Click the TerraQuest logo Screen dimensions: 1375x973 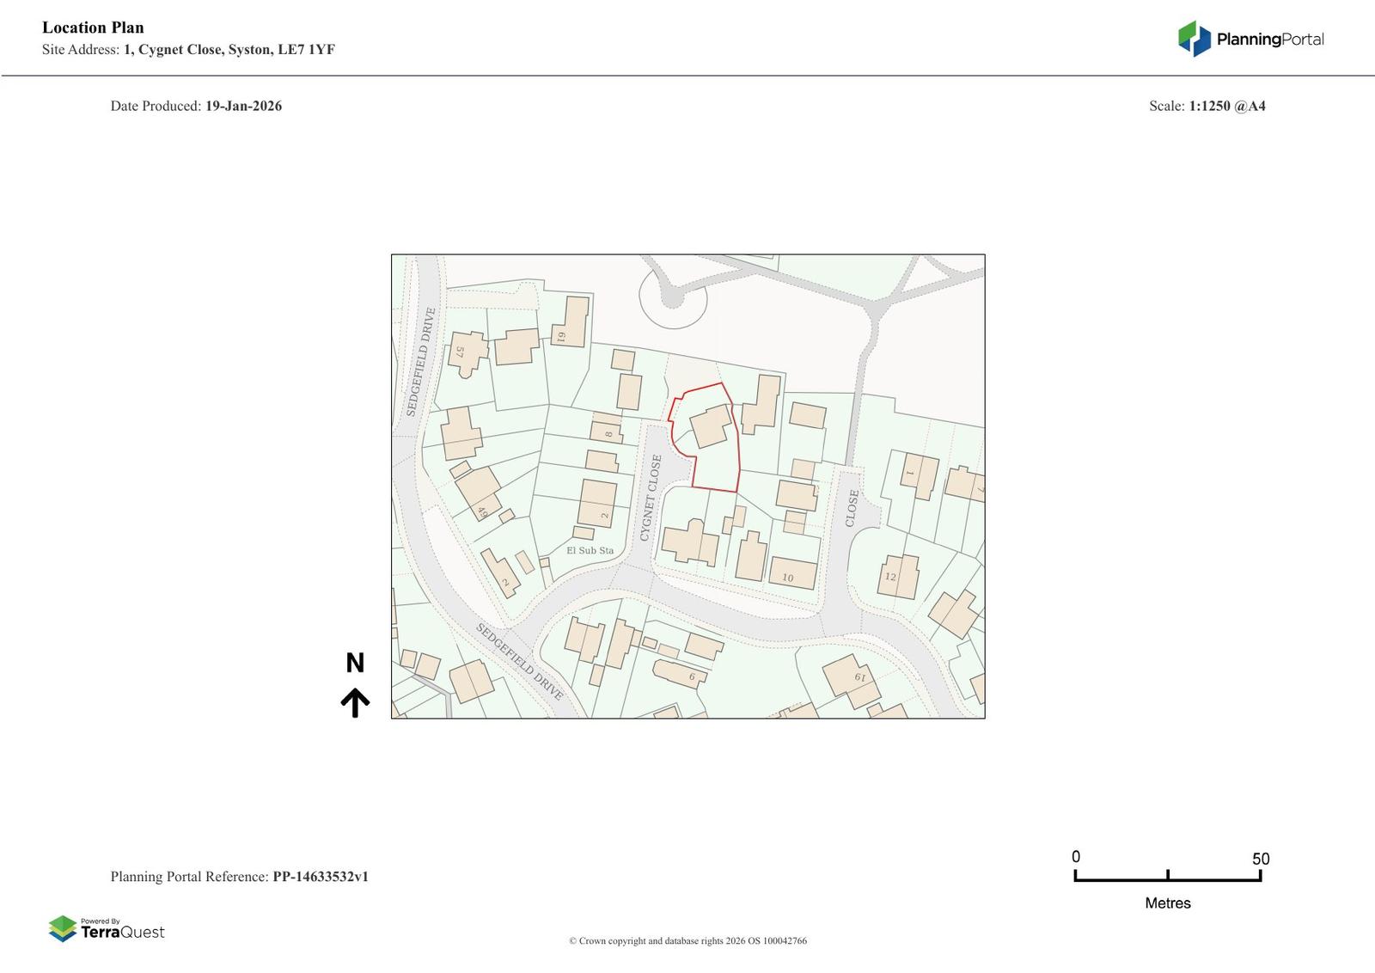click(107, 928)
